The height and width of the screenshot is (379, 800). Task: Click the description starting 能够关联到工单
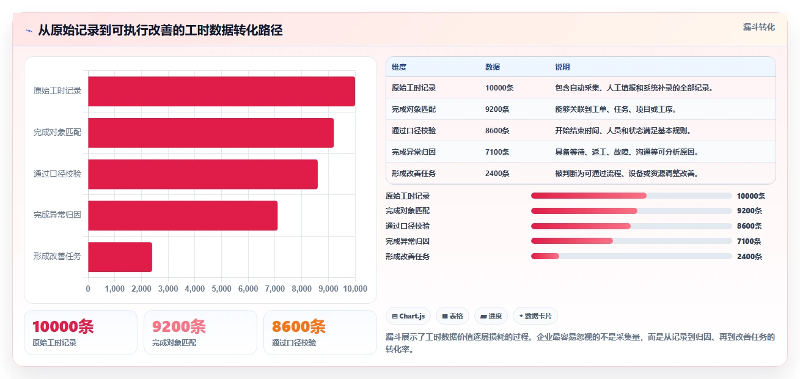coord(615,109)
